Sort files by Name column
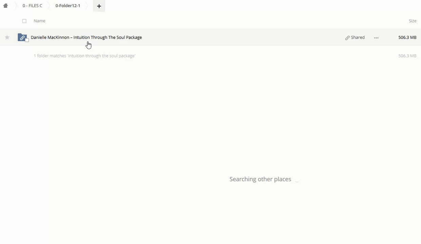 point(39,21)
